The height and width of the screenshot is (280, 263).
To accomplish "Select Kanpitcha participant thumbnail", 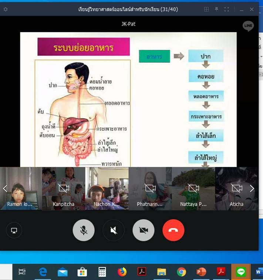I will pos(64,188).
